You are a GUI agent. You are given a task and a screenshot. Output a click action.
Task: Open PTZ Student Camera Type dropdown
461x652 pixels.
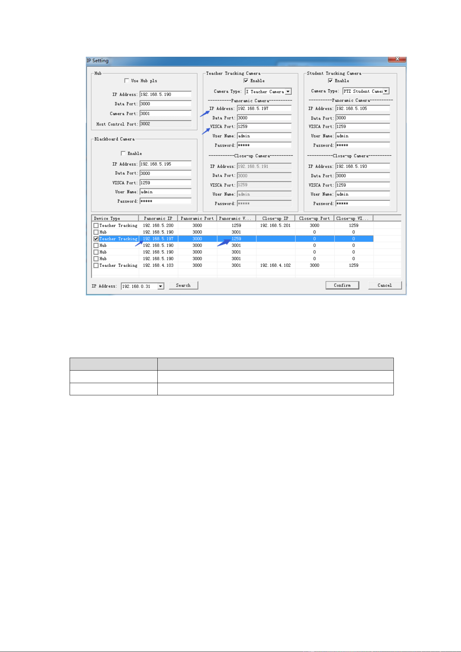click(x=386, y=91)
